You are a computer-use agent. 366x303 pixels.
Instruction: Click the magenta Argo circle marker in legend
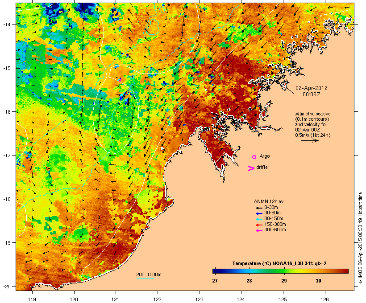(x=254, y=157)
